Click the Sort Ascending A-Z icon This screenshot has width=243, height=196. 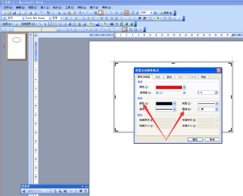pyautogui.click(x=131, y=29)
